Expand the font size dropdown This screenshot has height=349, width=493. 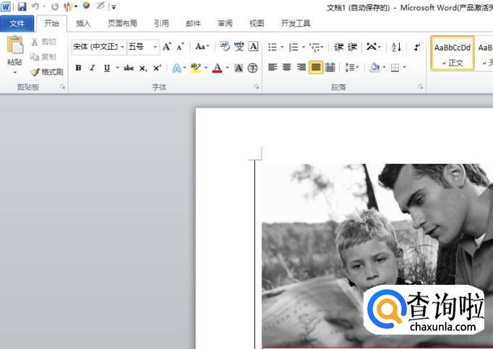click(155, 47)
